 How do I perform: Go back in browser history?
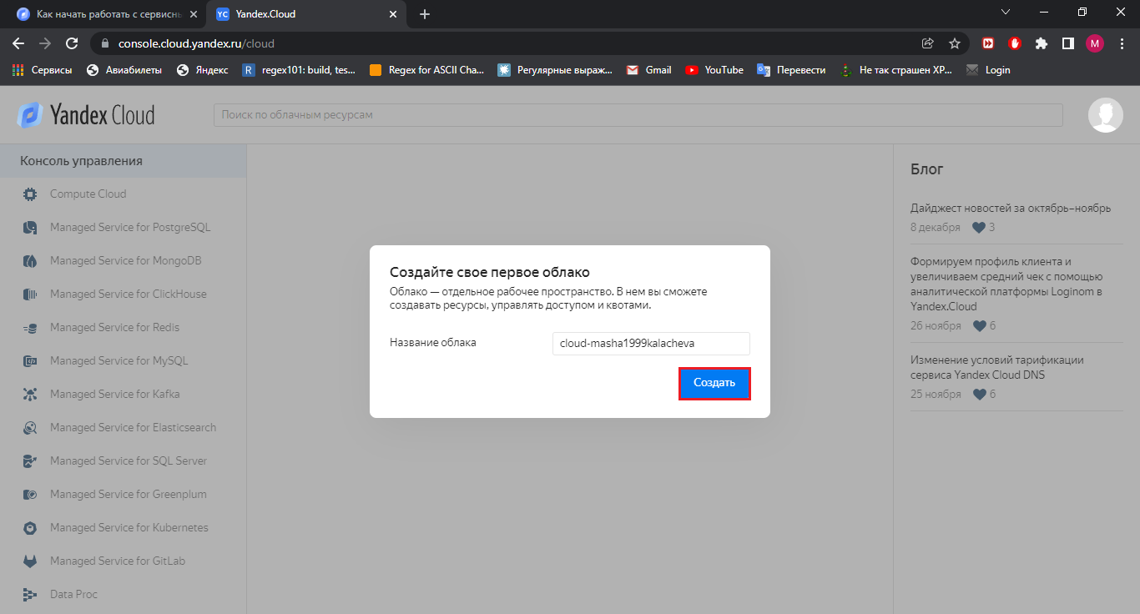[x=18, y=43]
